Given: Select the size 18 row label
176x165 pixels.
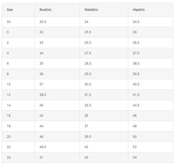Looking at the screenshot, I should [x=9, y=126].
